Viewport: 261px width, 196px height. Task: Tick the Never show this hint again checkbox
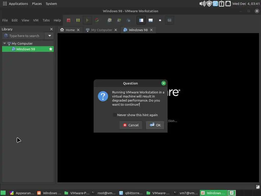tap(115, 115)
